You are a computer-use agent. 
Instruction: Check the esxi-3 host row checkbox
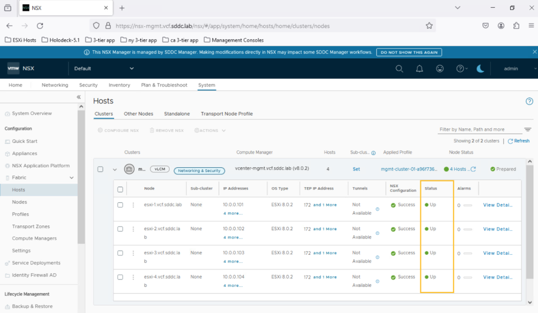pos(120,253)
